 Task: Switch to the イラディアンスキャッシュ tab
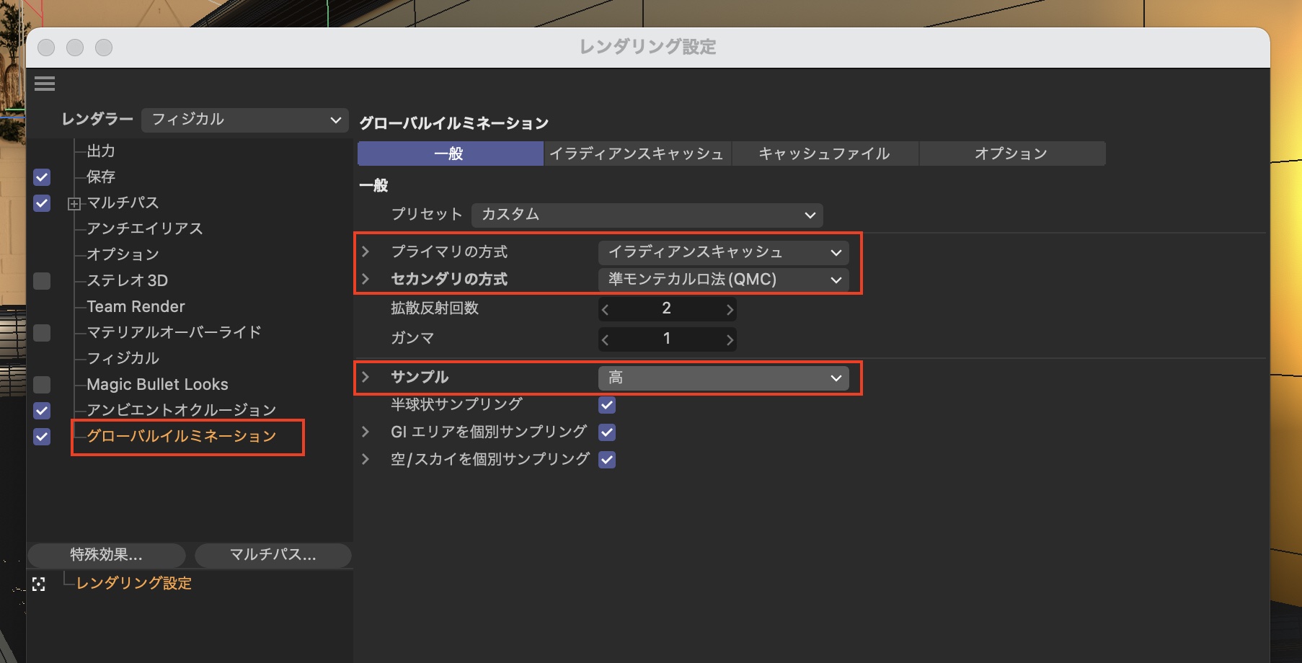click(x=637, y=153)
